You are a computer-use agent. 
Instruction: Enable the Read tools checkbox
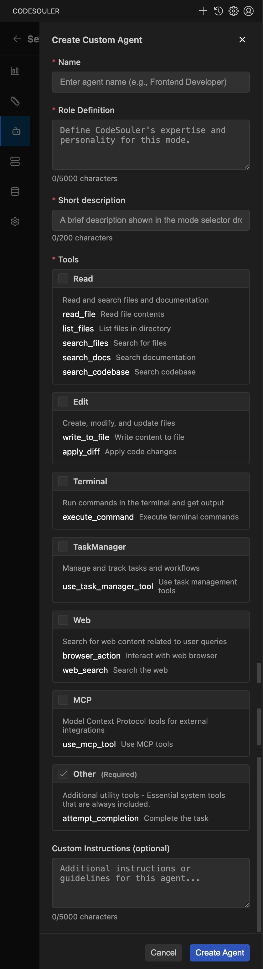64,278
